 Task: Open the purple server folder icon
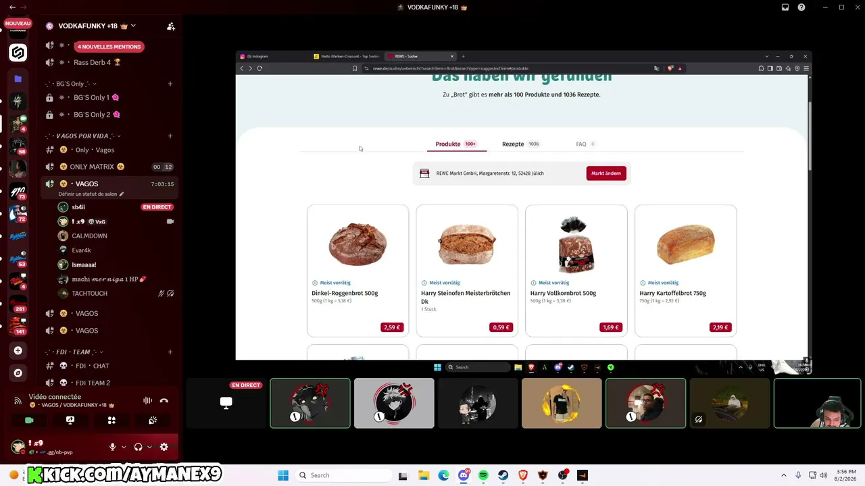(18, 79)
